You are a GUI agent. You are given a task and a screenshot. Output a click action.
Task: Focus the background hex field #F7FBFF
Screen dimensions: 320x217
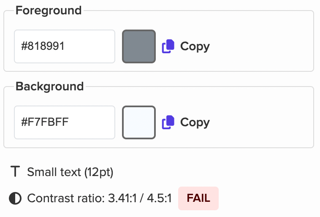click(64, 122)
